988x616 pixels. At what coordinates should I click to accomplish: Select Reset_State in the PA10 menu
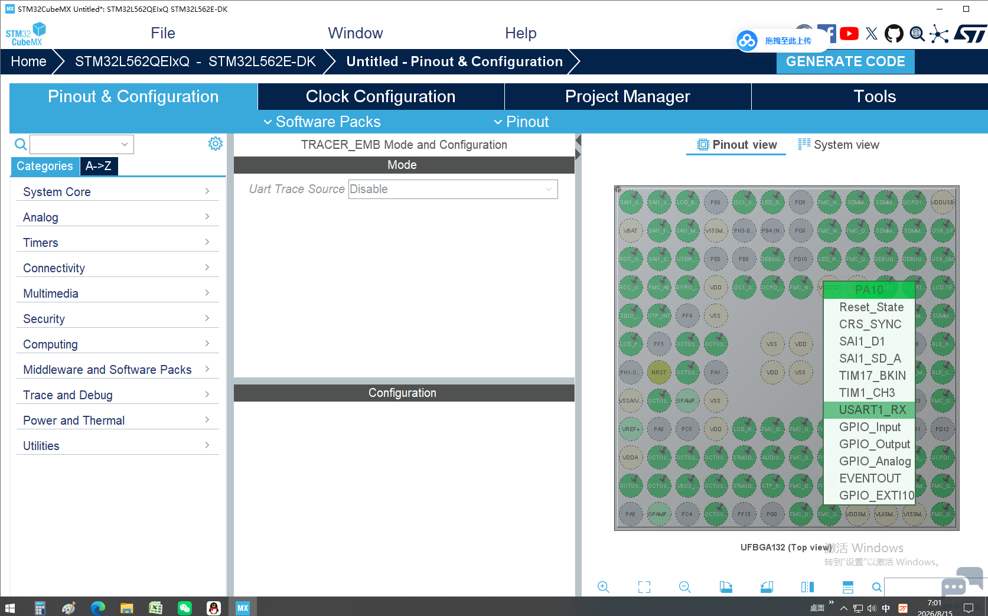[x=869, y=307]
